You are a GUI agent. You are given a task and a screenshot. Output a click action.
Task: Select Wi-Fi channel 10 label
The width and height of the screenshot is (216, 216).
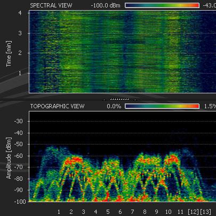[x=169, y=212]
